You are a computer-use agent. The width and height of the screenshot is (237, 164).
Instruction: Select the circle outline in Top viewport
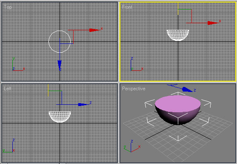tap(60, 41)
